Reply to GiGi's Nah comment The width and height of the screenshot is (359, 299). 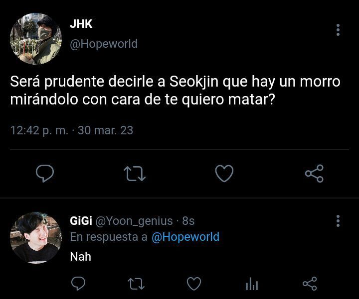(78, 284)
